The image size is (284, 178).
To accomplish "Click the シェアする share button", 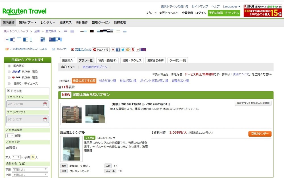I will [101, 49].
